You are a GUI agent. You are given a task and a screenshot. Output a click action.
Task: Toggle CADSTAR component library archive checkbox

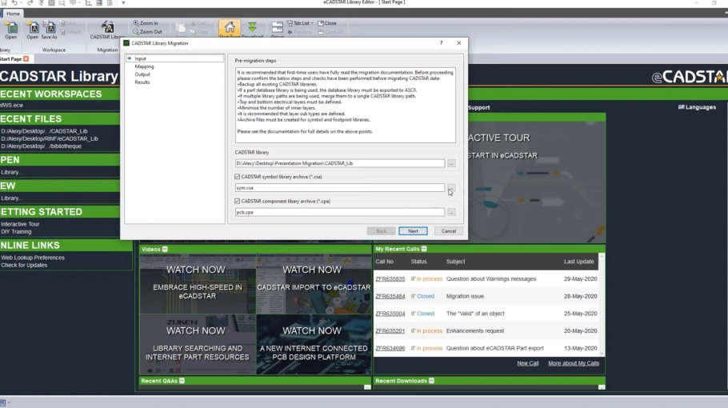238,201
